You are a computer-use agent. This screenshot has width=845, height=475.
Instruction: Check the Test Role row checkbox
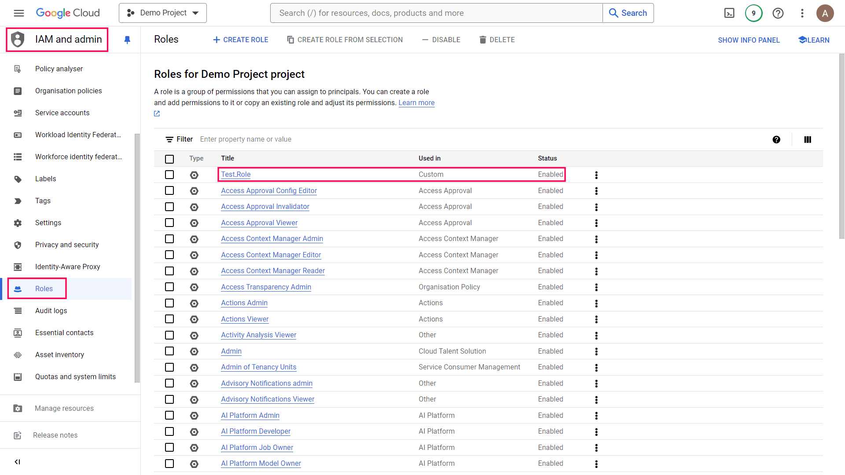tap(169, 175)
